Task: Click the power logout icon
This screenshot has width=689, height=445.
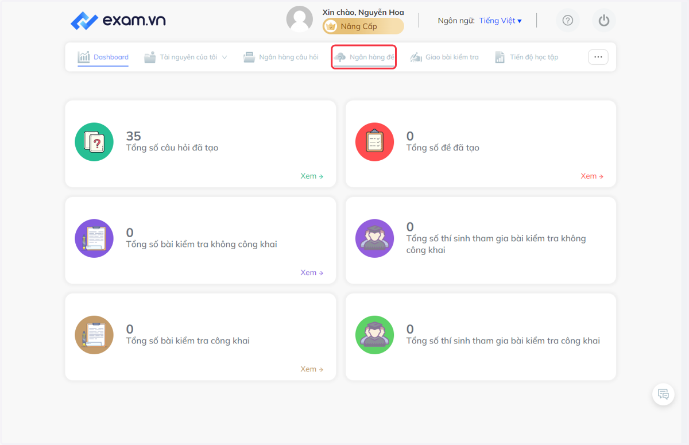Action: click(603, 21)
